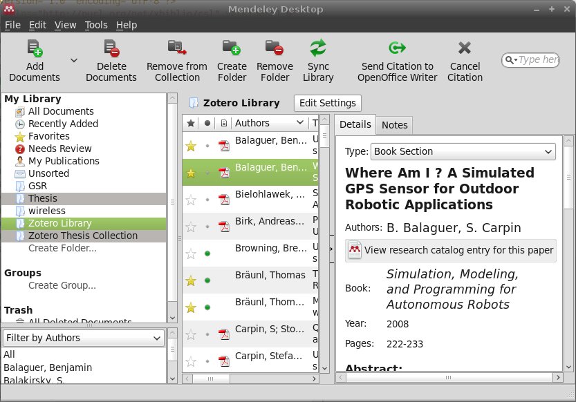Open the PDF icon for Bielohlawek entry
The height and width of the screenshot is (402, 576).
pos(224,200)
